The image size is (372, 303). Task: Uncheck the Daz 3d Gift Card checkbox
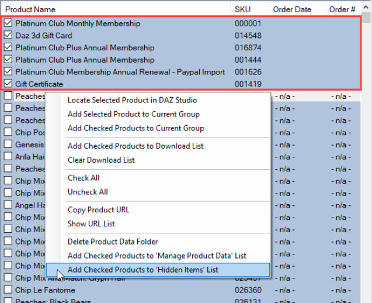tap(8, 36)
